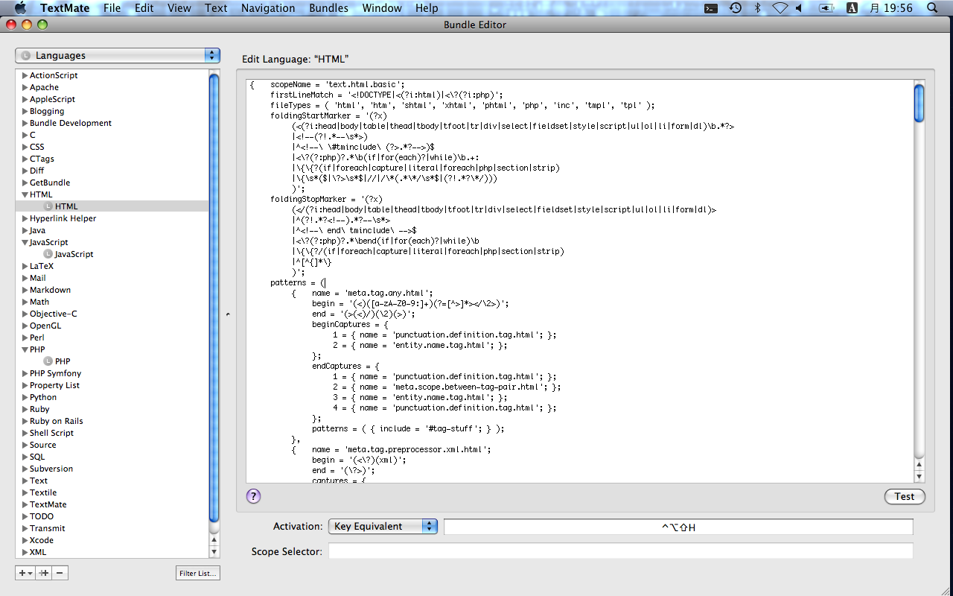Open the Bundles menu
This screenshot has height=596, width=953.
point(328,8)
